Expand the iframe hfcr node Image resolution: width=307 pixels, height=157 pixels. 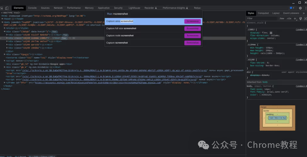click(5, 83)
